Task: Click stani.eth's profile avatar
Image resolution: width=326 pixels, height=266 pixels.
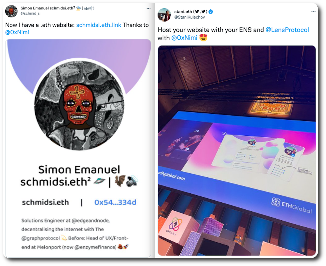Action: (x=164, y=15)
